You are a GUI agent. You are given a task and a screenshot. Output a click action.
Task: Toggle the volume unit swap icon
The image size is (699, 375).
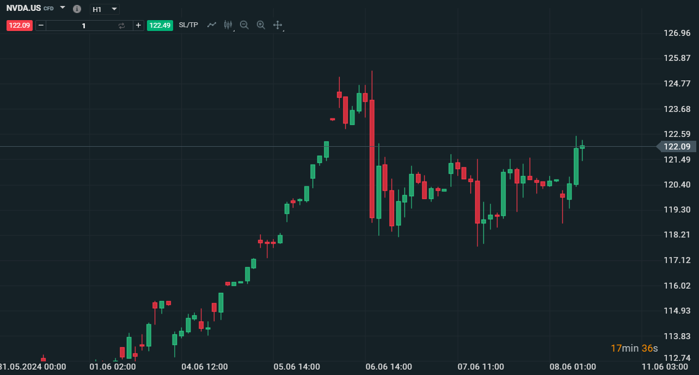tap(121, 26)
